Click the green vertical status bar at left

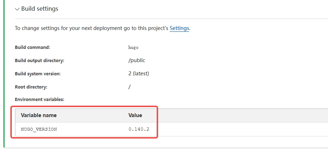coord(4,71)
